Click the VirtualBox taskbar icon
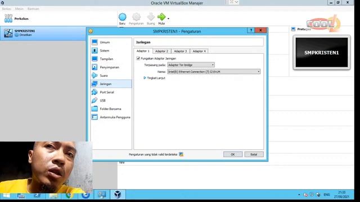 pos(118,195)
